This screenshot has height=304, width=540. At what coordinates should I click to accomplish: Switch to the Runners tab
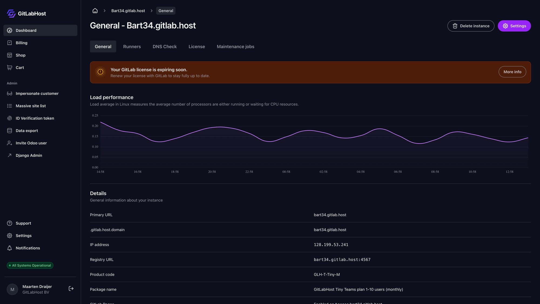pos(132,46)
